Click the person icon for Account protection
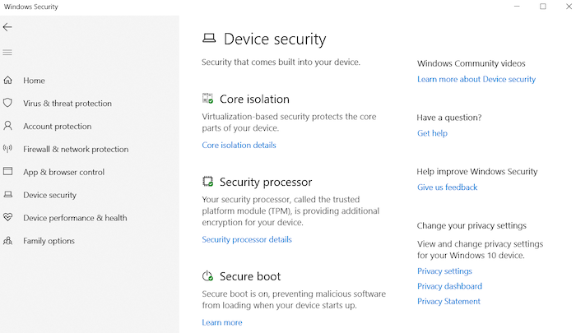Image resolution: width=576 pixels, height=333 pixels. tap(7, 126)
